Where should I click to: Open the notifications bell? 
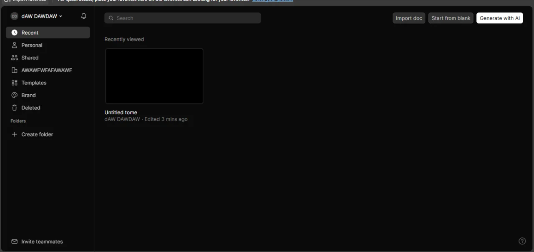click(x=84, y=16)
